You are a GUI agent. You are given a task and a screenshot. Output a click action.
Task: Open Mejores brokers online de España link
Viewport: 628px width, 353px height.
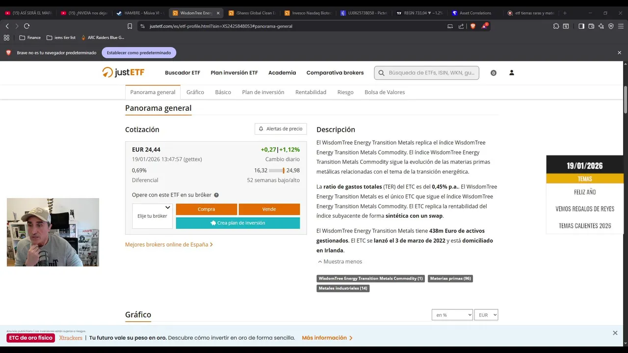click(169, 244)
